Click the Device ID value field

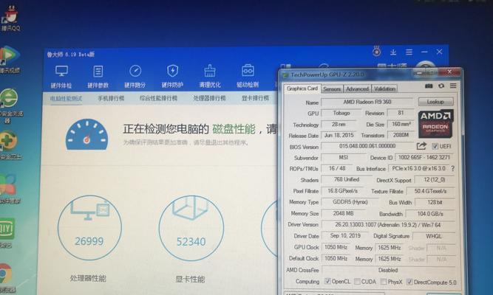click(424, 157)
